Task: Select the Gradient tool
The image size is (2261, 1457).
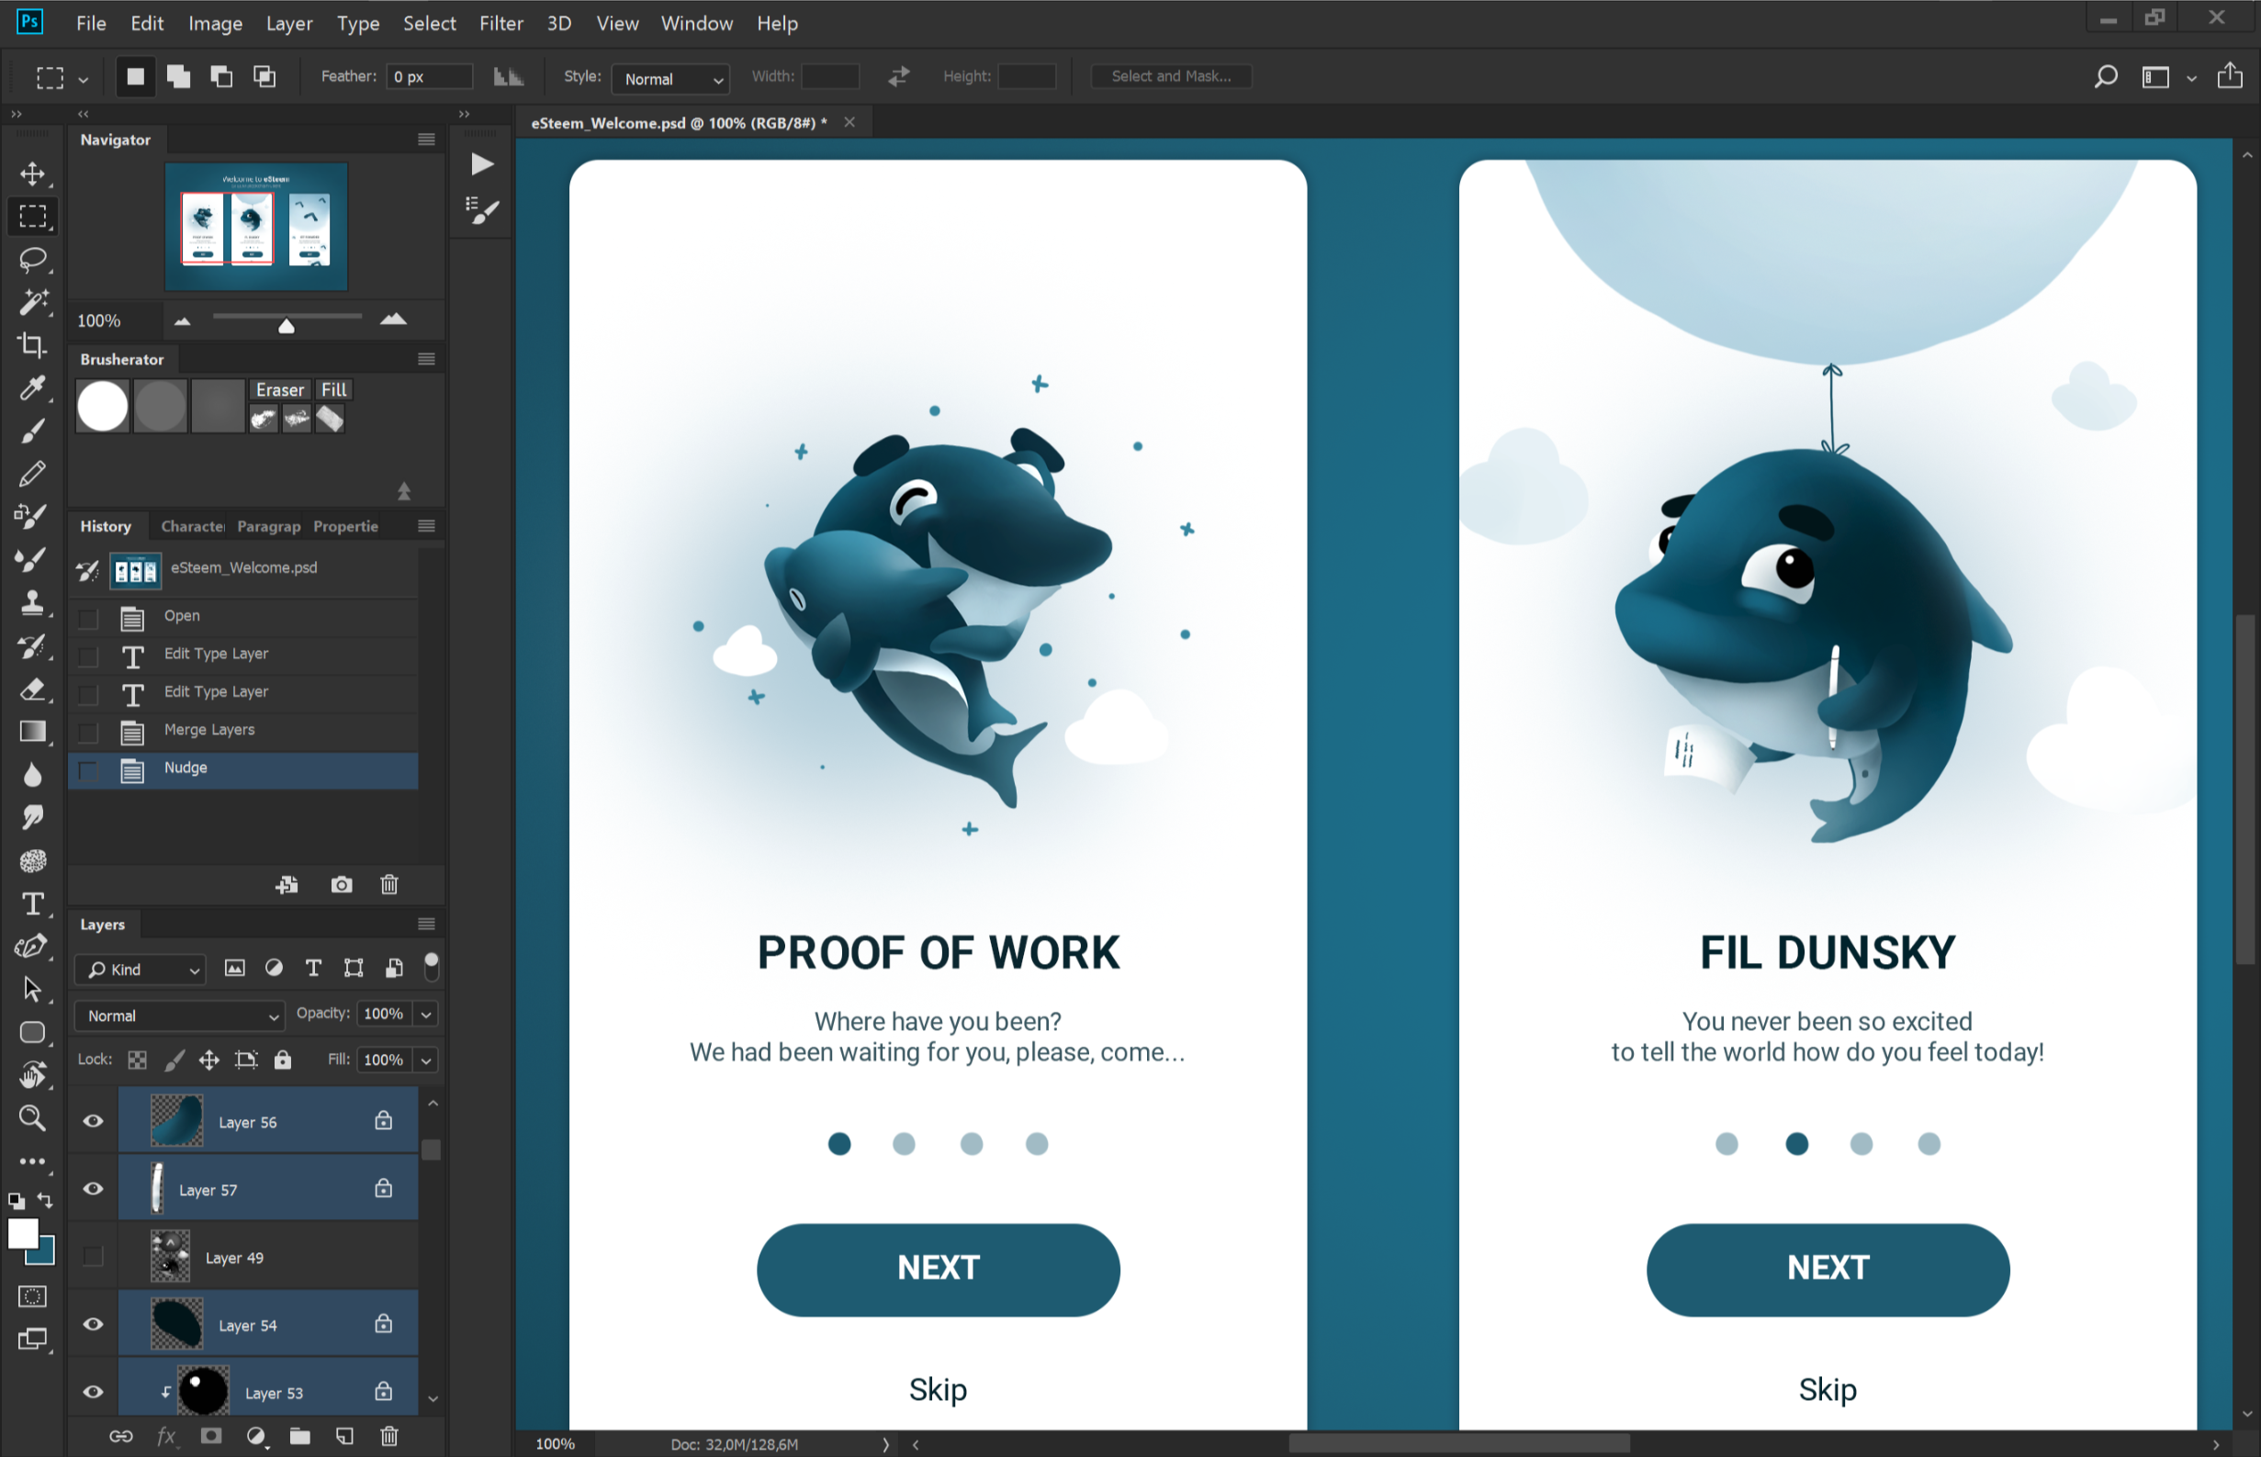Action: [x=32, y=732]
